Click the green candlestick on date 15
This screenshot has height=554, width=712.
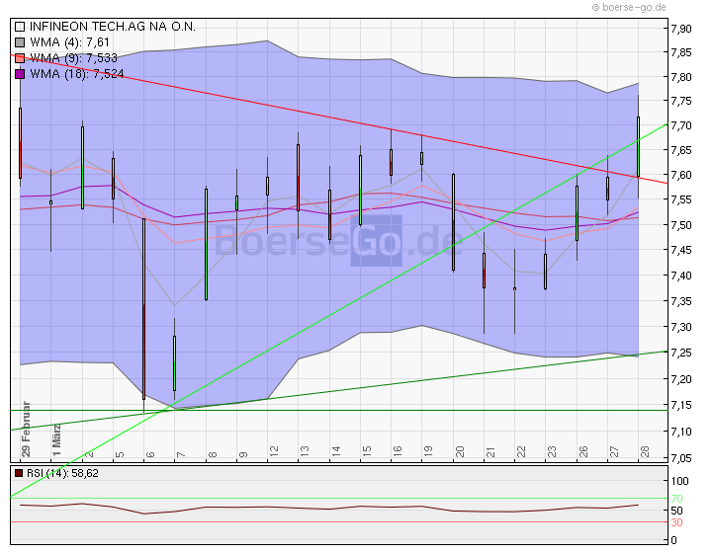361,191
